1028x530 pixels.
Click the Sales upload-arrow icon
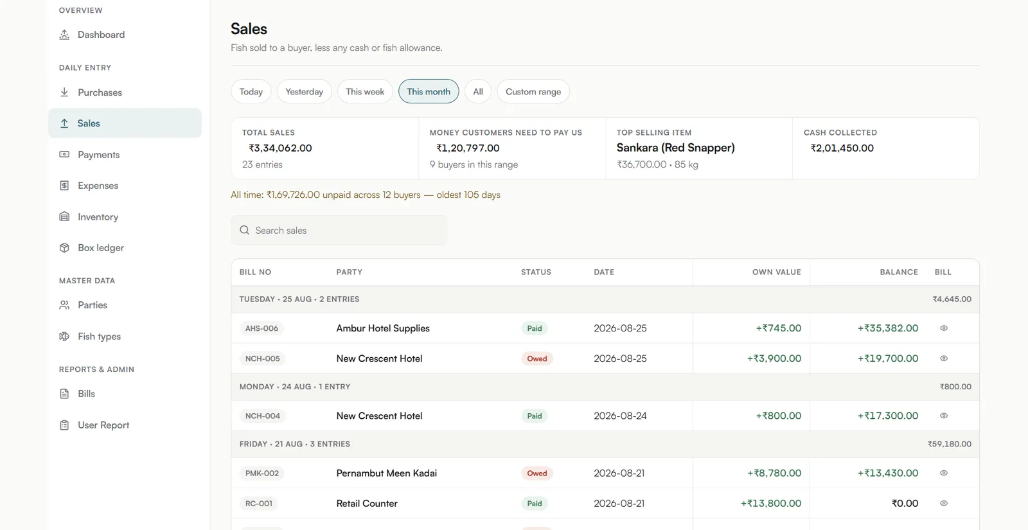point(64,123)
